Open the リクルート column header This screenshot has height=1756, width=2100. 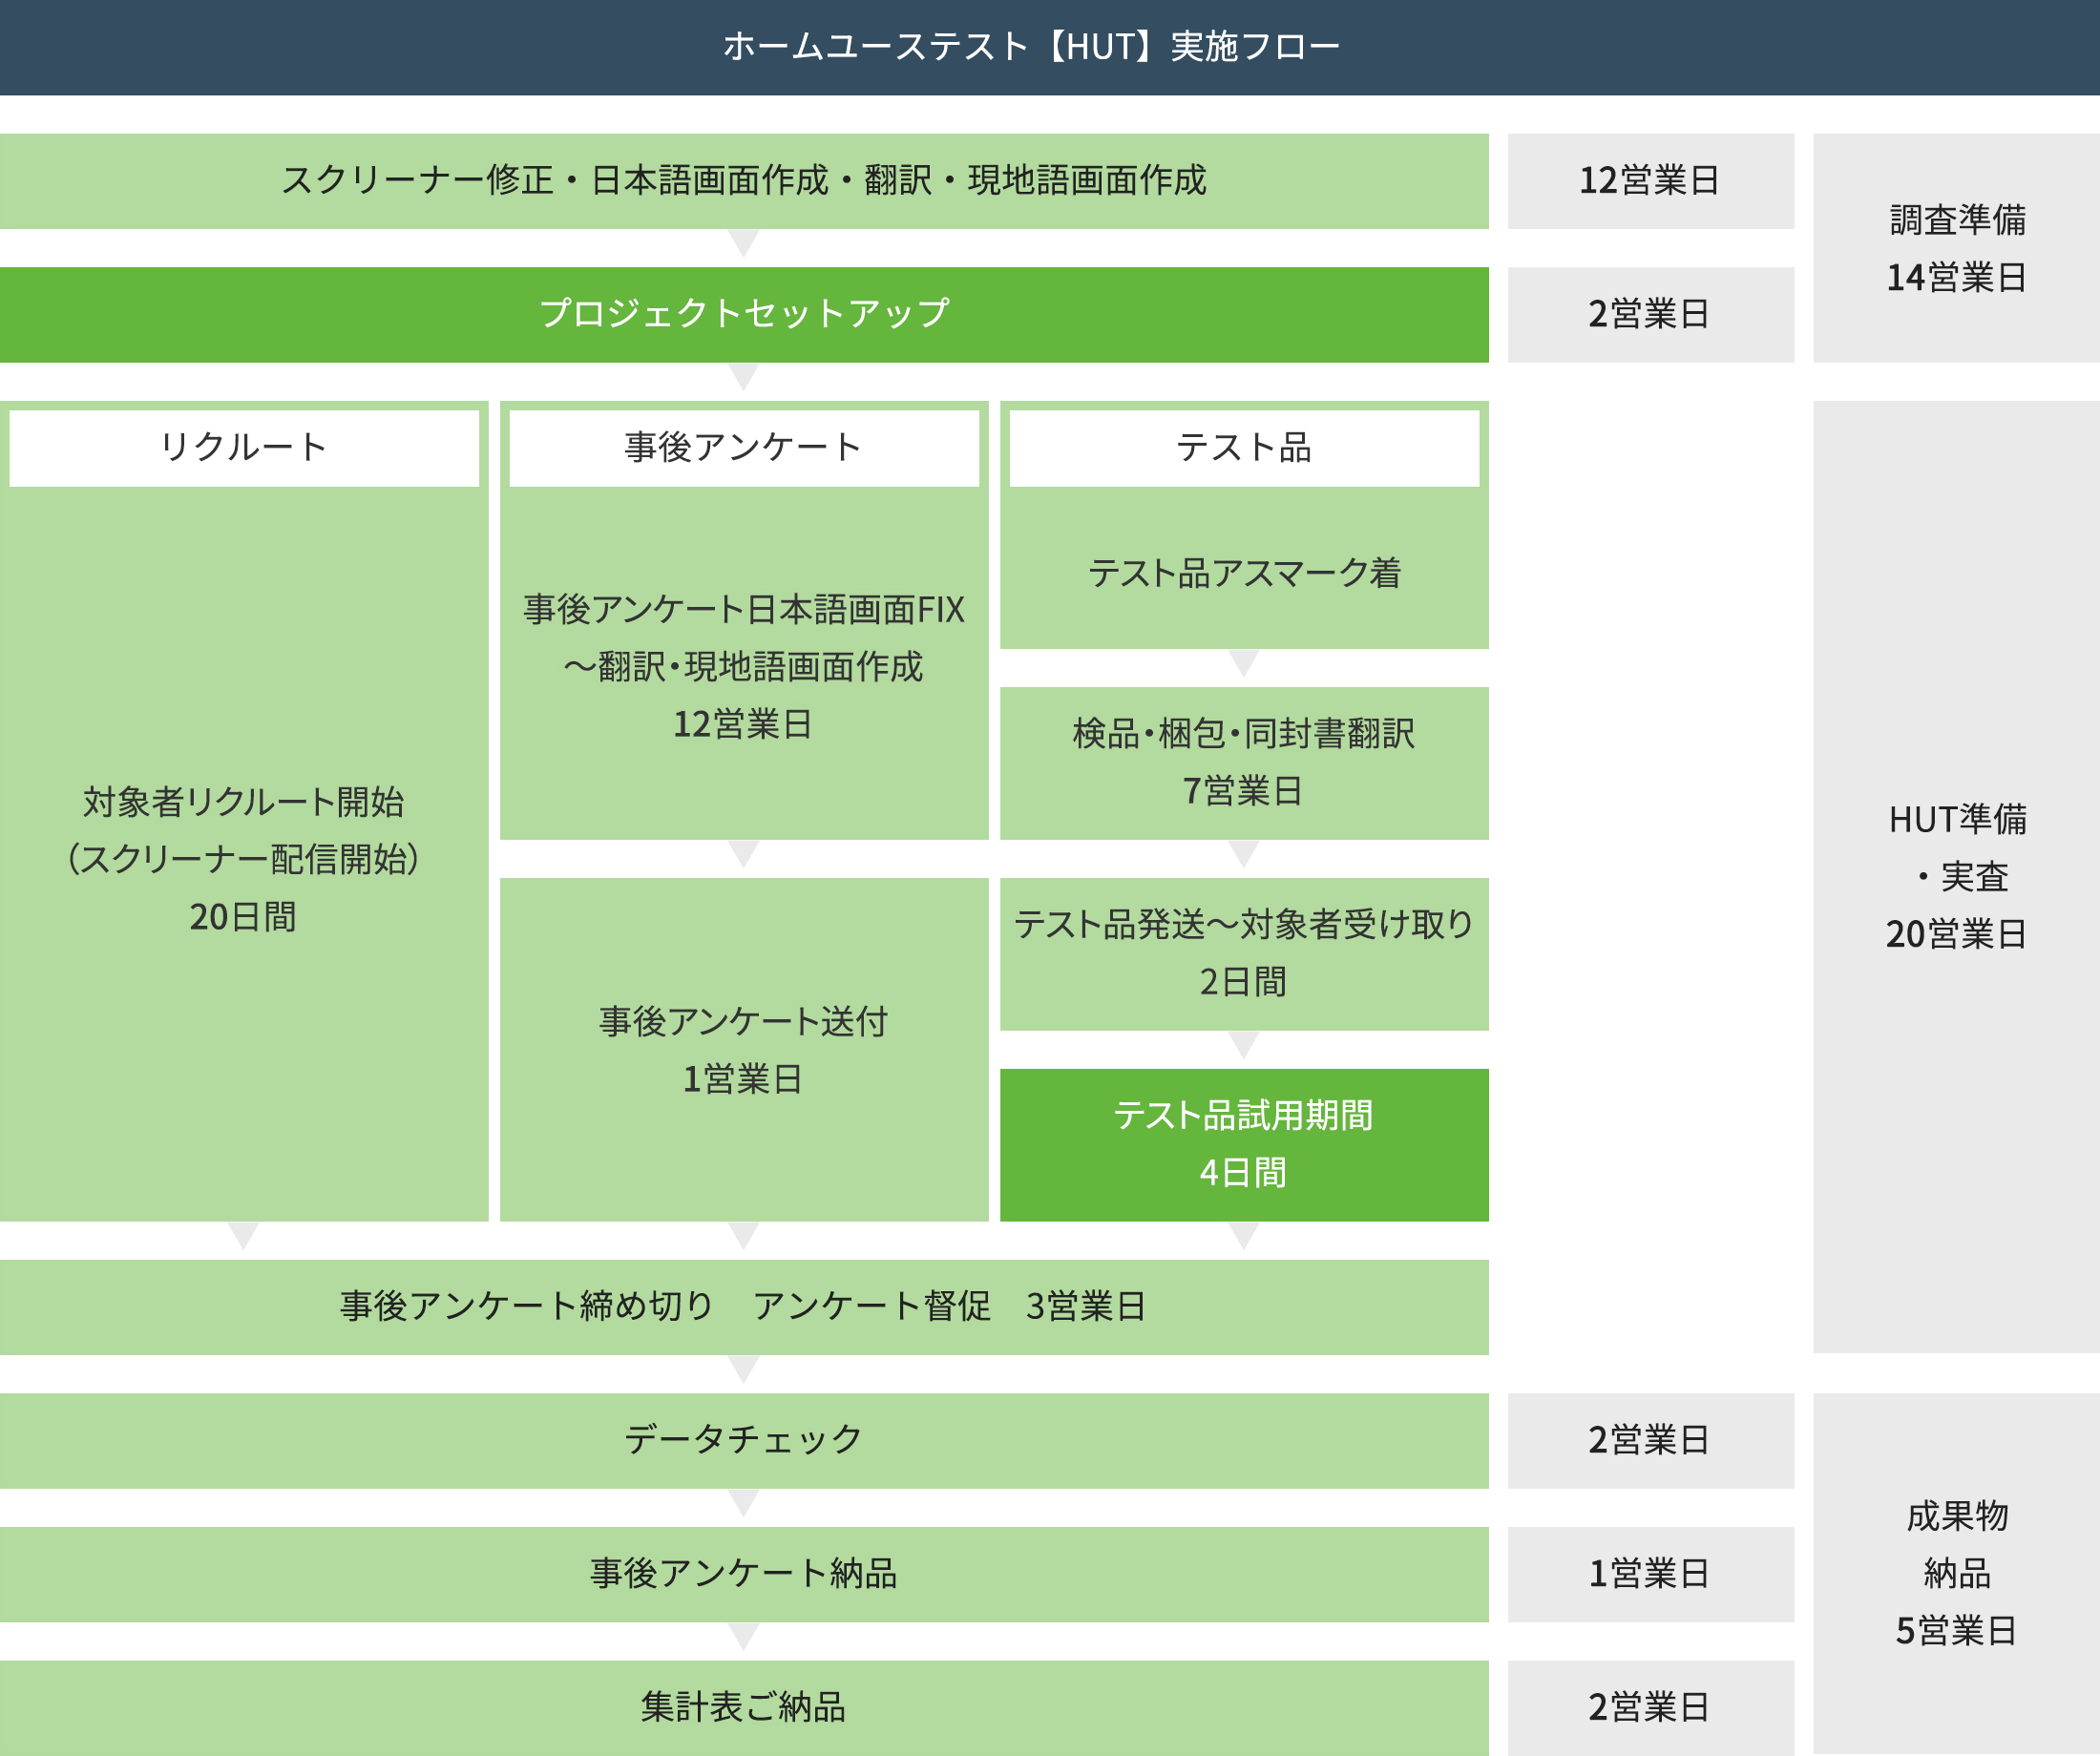(x=243, y=447)
